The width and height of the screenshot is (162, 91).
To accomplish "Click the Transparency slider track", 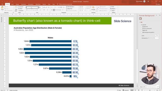I will point(150,38).
